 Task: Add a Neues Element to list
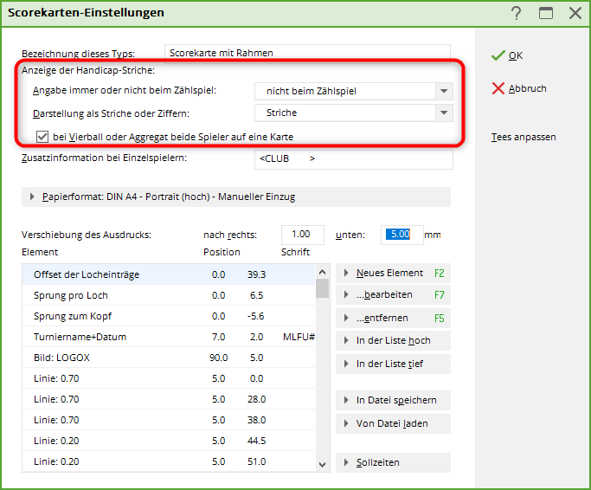393,273
